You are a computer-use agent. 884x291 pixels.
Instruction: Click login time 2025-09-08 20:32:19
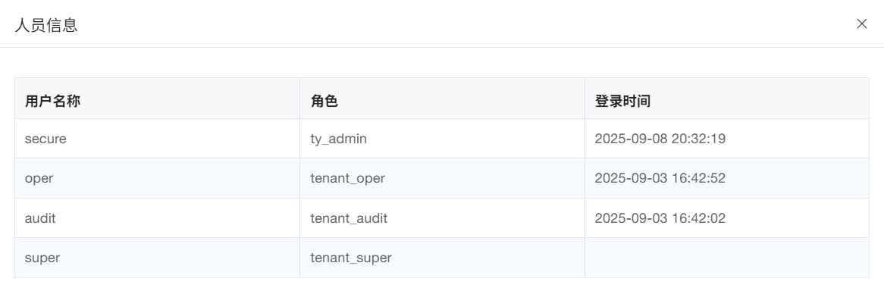coord(660,138)
